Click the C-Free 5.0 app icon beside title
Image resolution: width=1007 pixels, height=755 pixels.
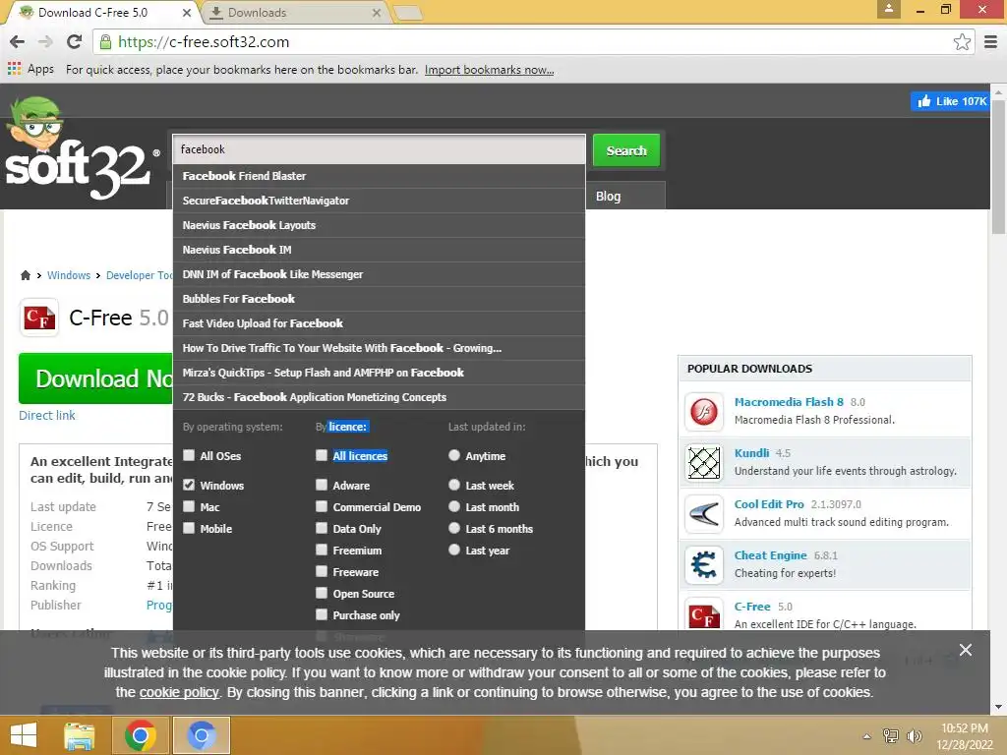[x=39, y=318]
